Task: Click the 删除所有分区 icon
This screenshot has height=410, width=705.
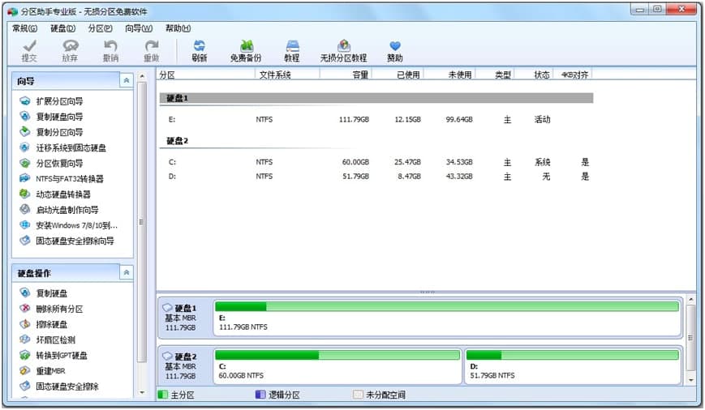Action: click(x=24, y=309)
